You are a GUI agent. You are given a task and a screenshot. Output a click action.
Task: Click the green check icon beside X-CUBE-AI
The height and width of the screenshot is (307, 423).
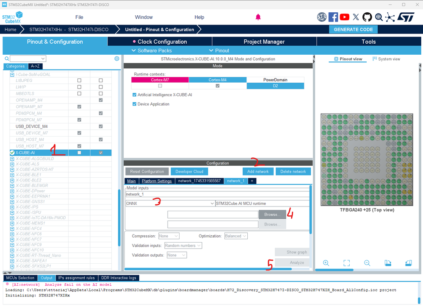pyautogui.click(x=12, y=153)
